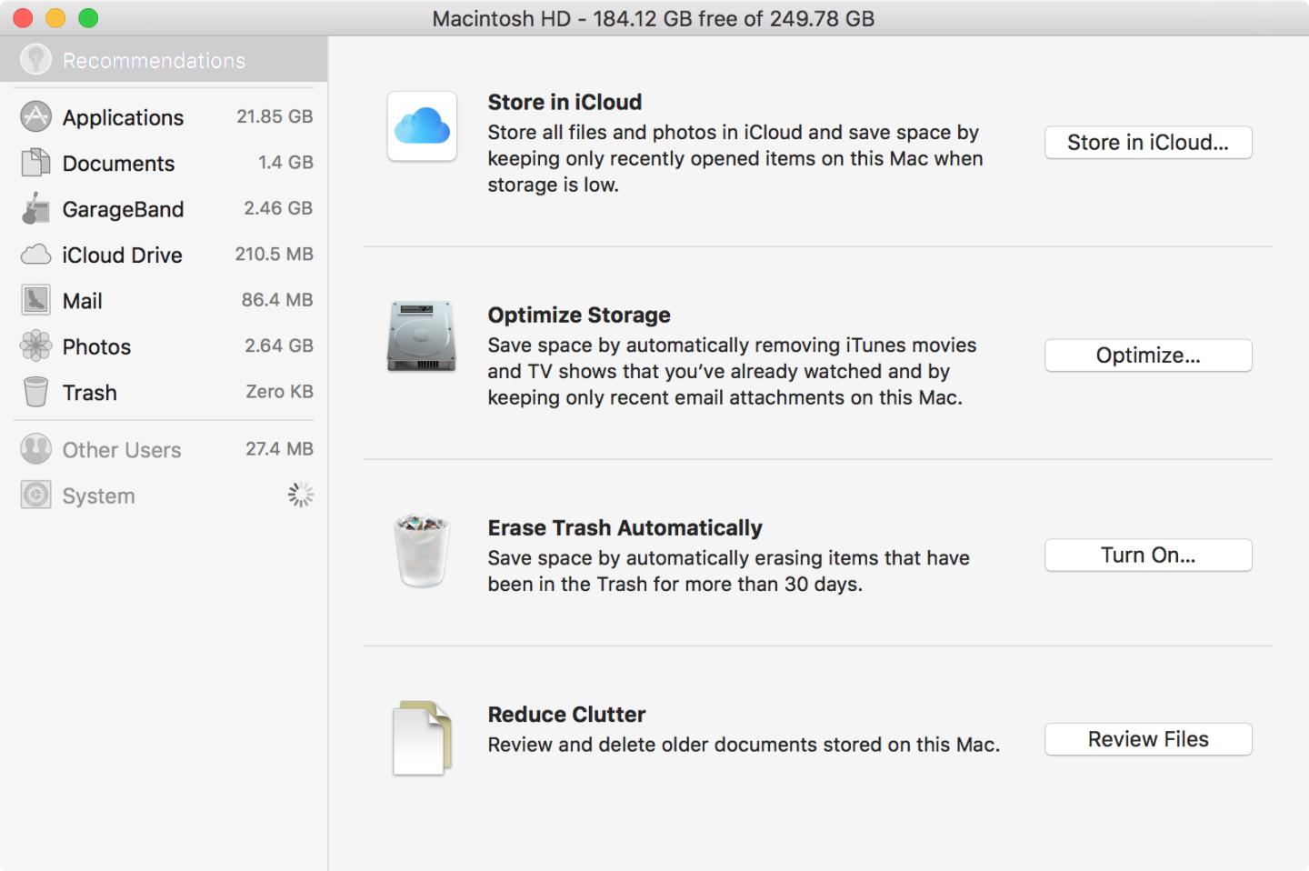The image size is (1309, 871).
Task: Turn on Erase Trash Automatically
Action: [1147, 556]
